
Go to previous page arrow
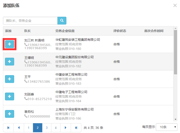coord(19,128)
